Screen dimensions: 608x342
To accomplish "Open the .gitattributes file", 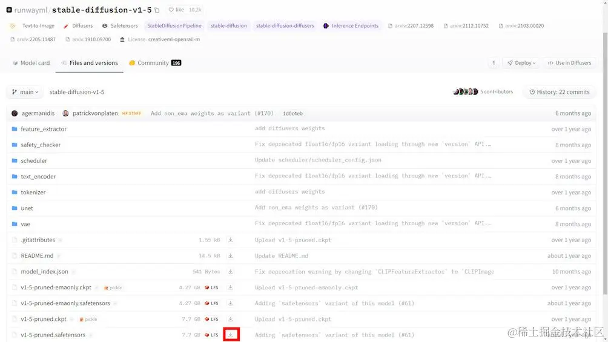I will pos(38,240).
